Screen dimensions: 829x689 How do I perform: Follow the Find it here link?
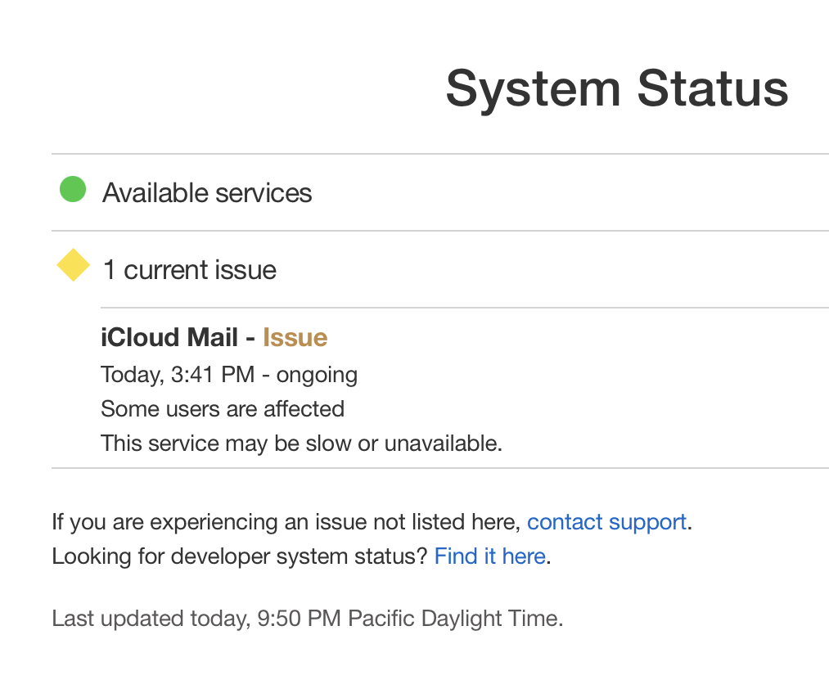(489, 556)
